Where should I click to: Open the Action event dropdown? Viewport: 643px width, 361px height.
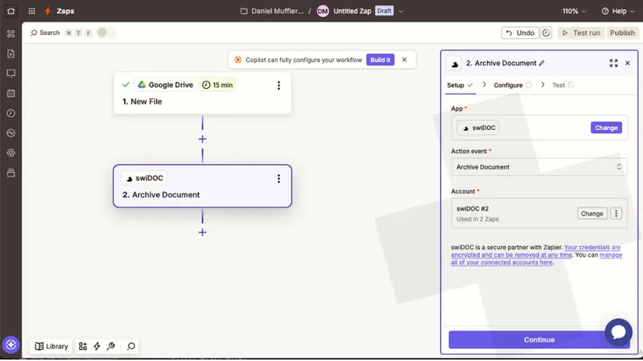click(539, 167)
